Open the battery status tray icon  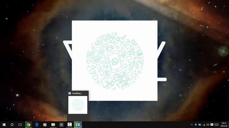point(200,125)
